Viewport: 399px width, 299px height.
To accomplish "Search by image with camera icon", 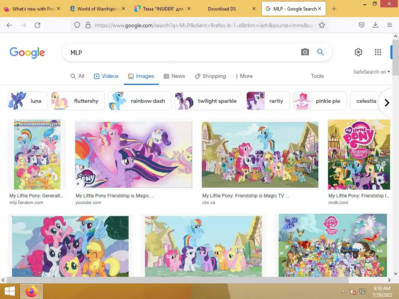I will pos(305,52).
